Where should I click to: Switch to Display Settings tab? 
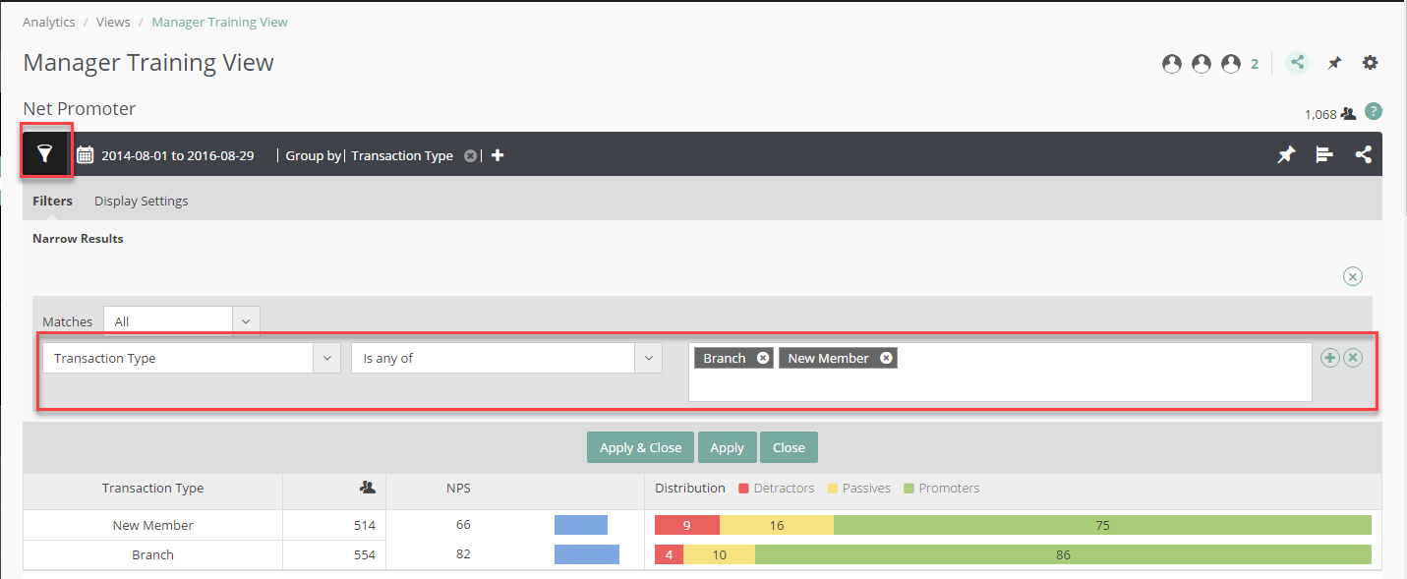click(141, 201)
